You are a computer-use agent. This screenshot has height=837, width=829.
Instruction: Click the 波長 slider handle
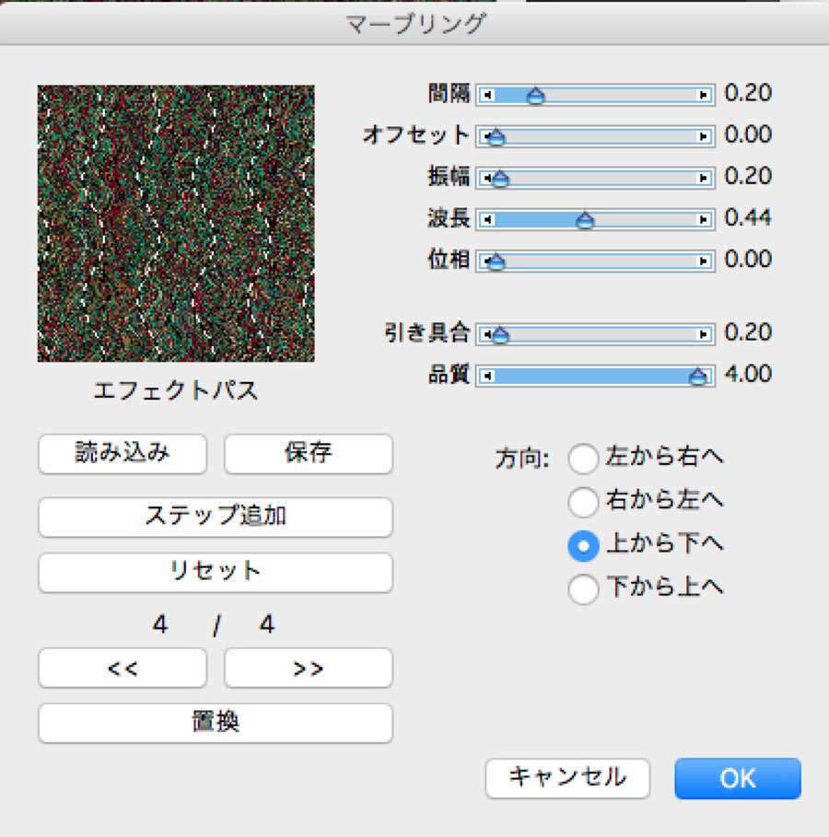pyautogui.click(x=585, y=220)
